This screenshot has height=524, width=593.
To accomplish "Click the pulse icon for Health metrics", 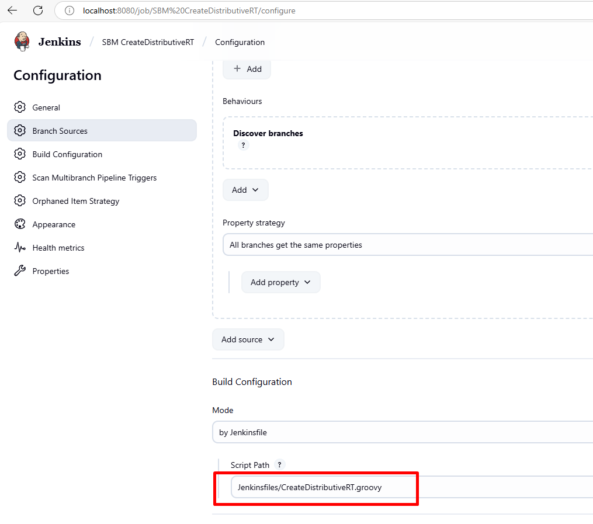I will click(x=20, y=248).
